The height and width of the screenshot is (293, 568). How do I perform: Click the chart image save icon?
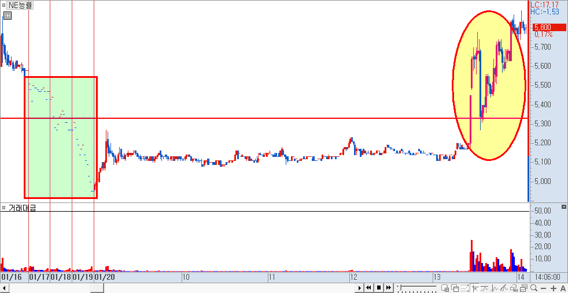click(523, 288)
